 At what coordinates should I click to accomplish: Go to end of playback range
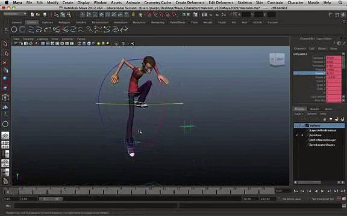[x=343, y=191]
